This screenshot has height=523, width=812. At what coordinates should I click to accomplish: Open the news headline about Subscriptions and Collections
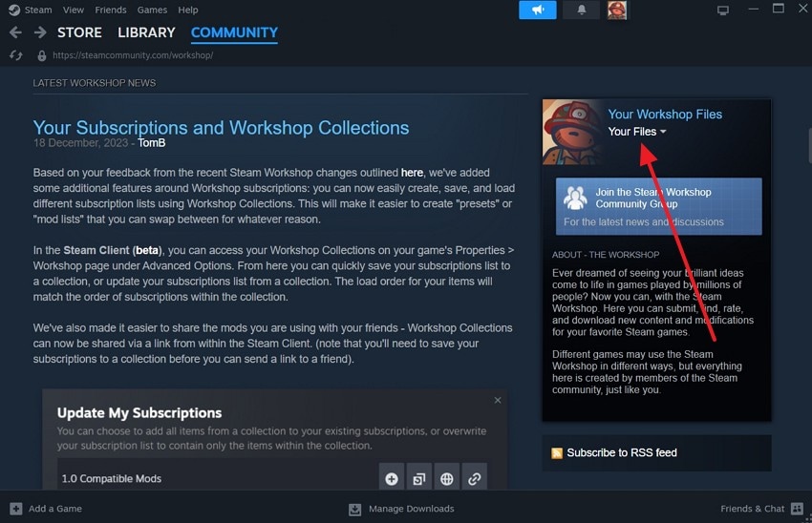[x=221, y=128]
